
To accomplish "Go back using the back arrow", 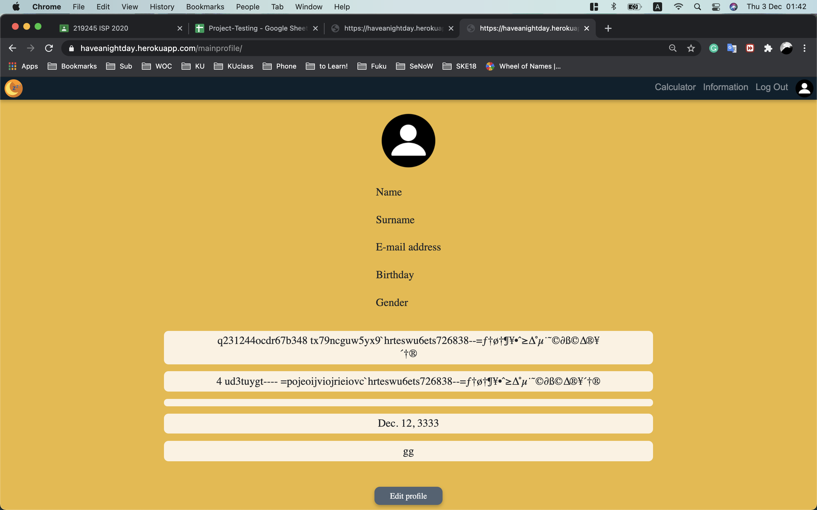I will tap(12, 48).
